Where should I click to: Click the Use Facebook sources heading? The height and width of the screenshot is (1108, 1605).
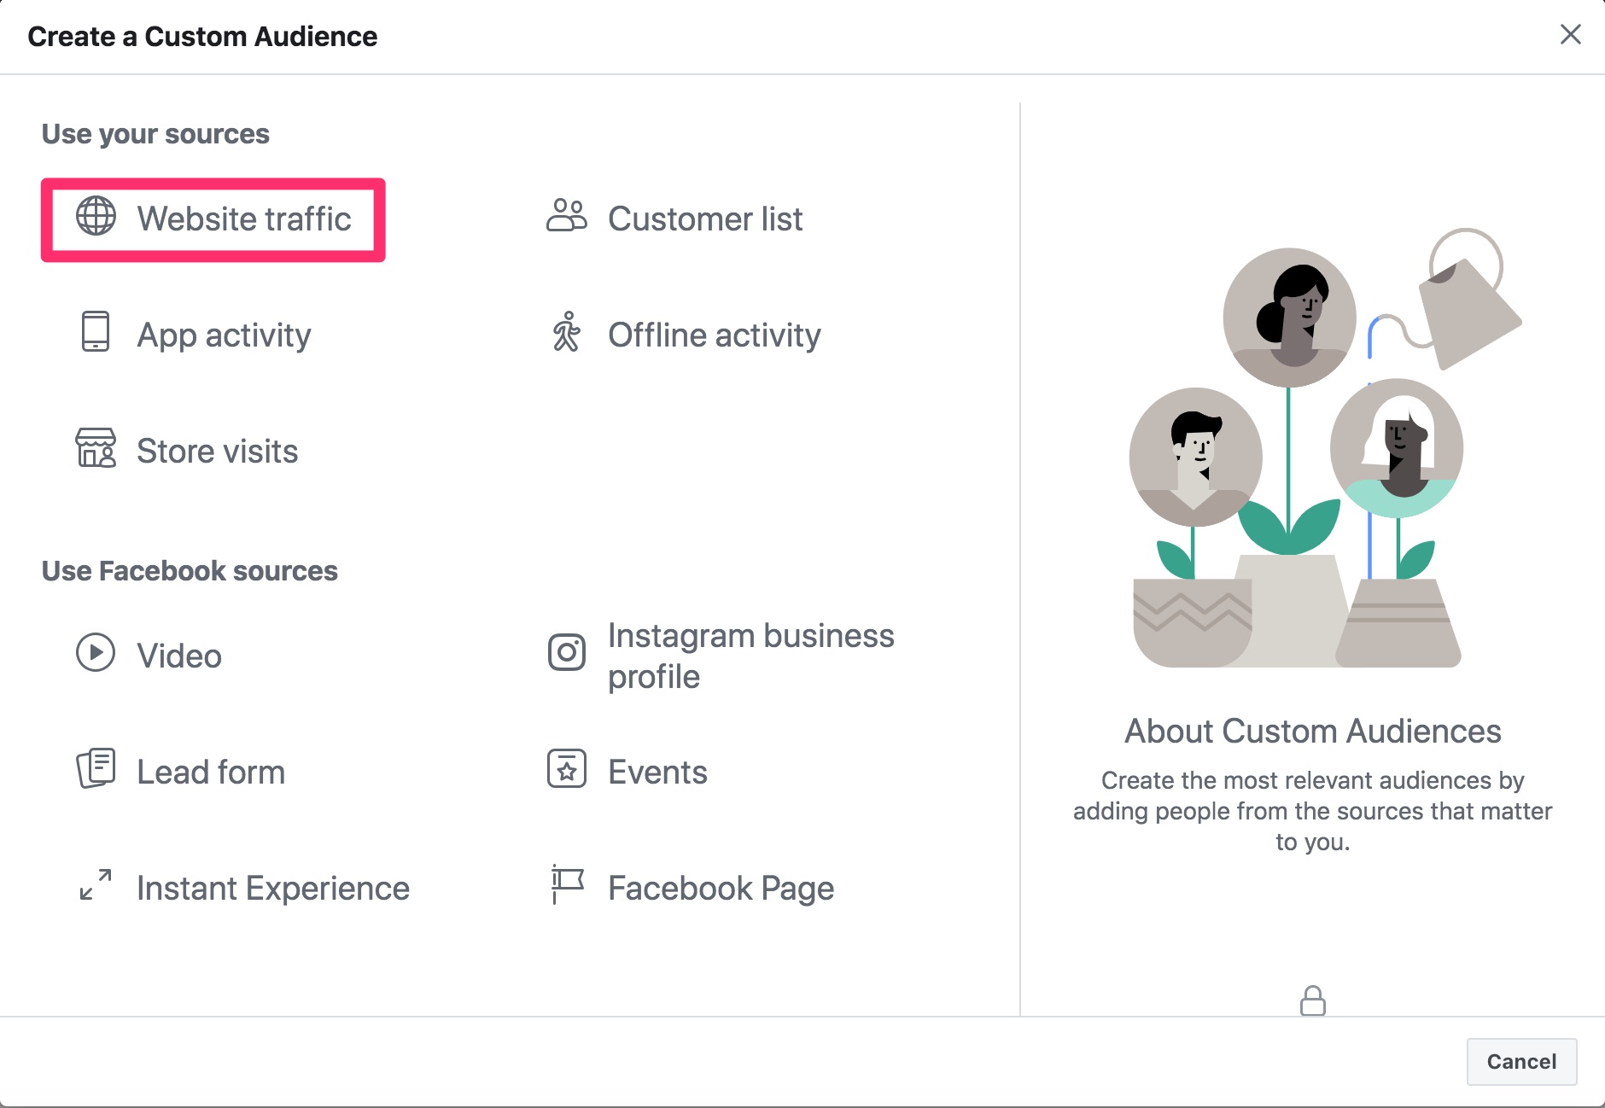point(190,570)
